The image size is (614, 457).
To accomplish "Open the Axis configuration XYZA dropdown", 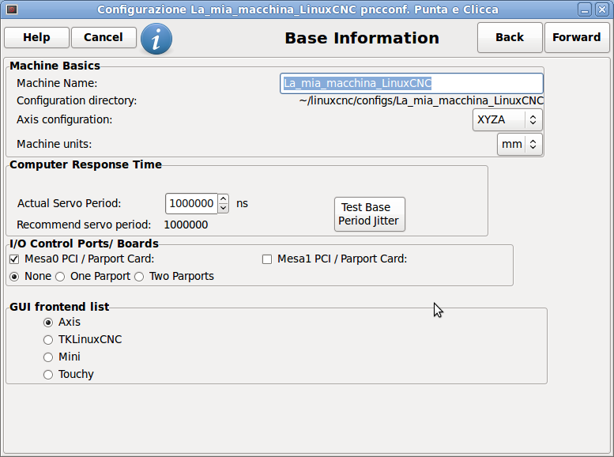I will coord(507,119).
